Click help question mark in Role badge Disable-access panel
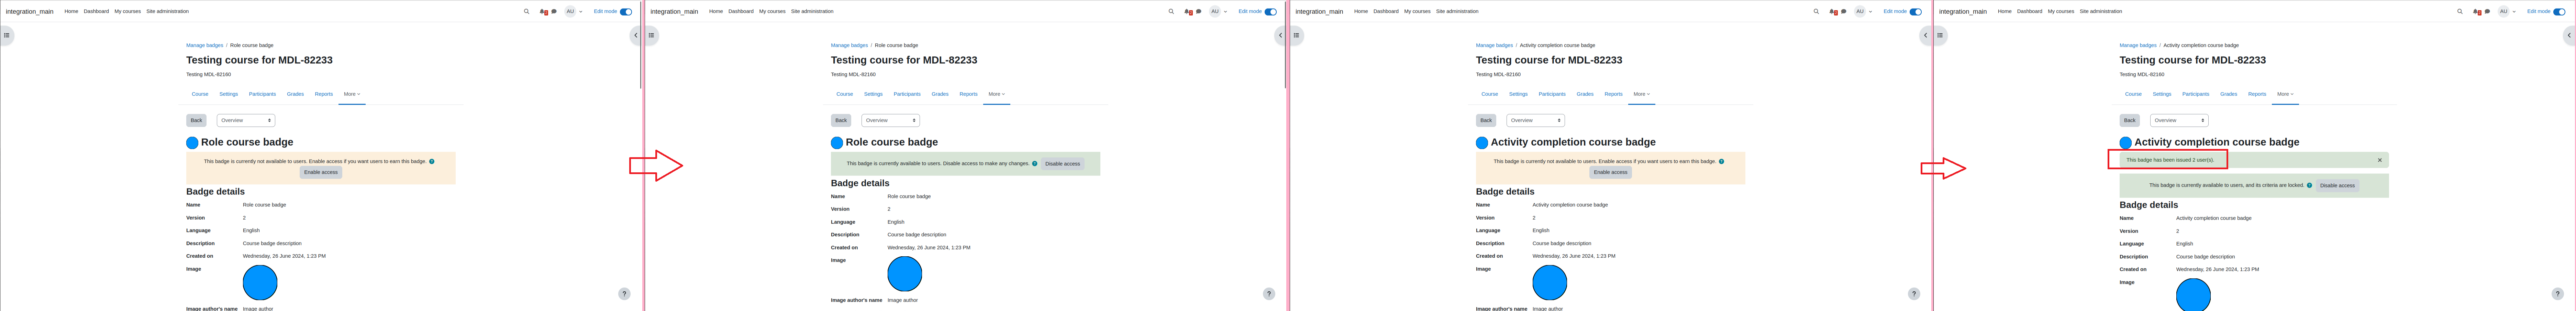 click(1269, 294)
